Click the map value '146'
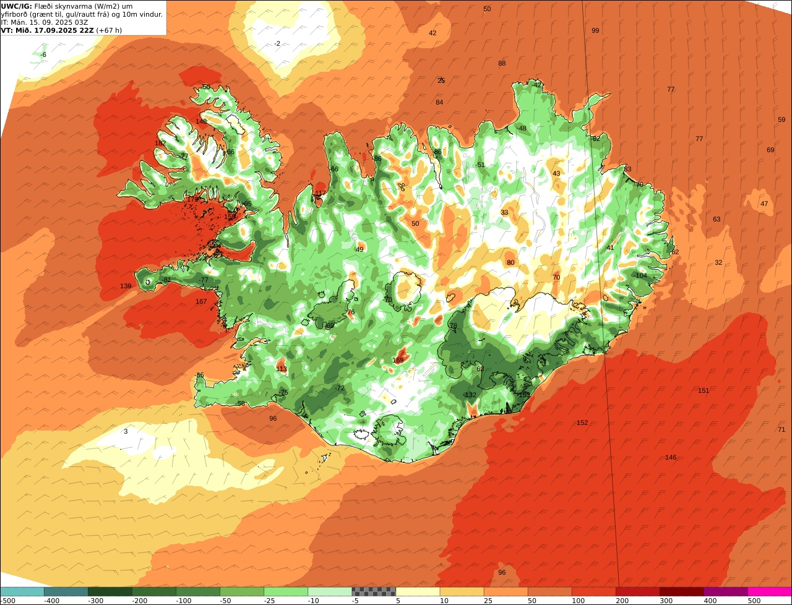 pos(671,458)
